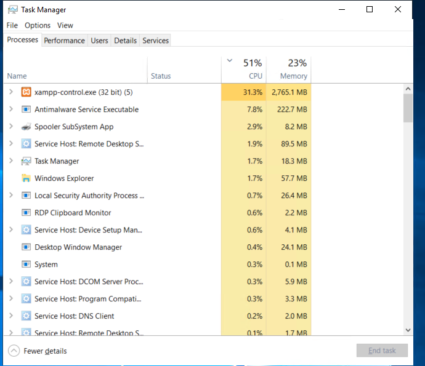Click the System process icon

click(26, 265)
